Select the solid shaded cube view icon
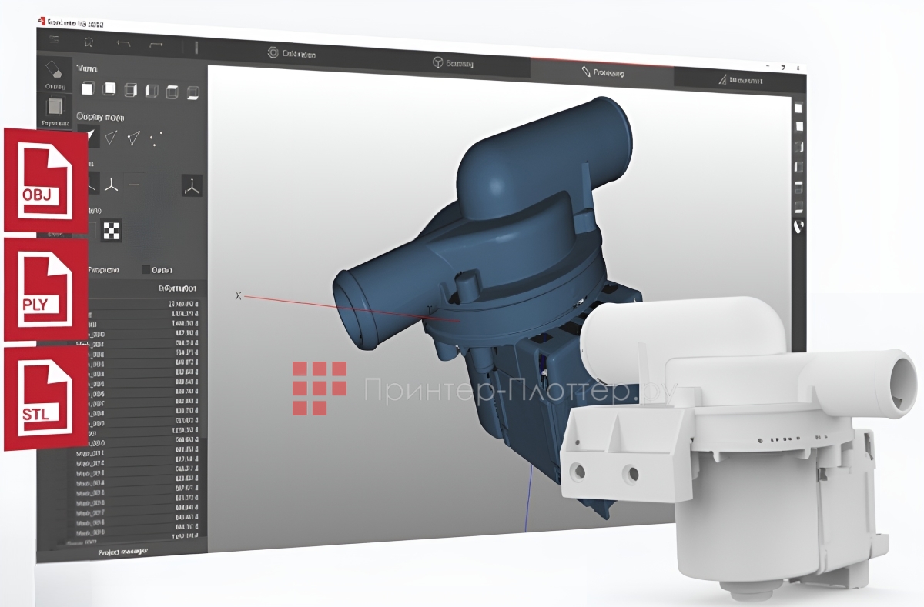This screenshot has width=924, height=607. (x=88, y=89)
